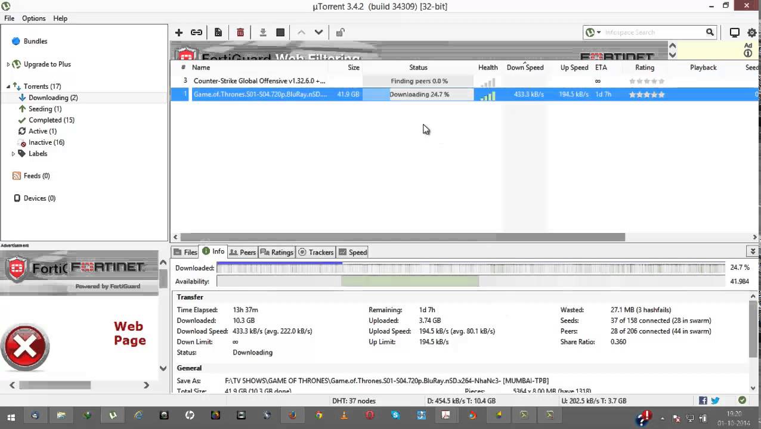Select Labels in sidebar

pos(38,154)
